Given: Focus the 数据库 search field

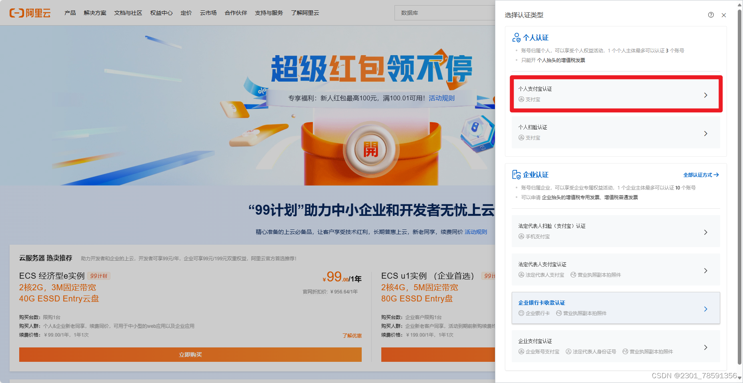Looking at the screenshot, I should (445, 13).
